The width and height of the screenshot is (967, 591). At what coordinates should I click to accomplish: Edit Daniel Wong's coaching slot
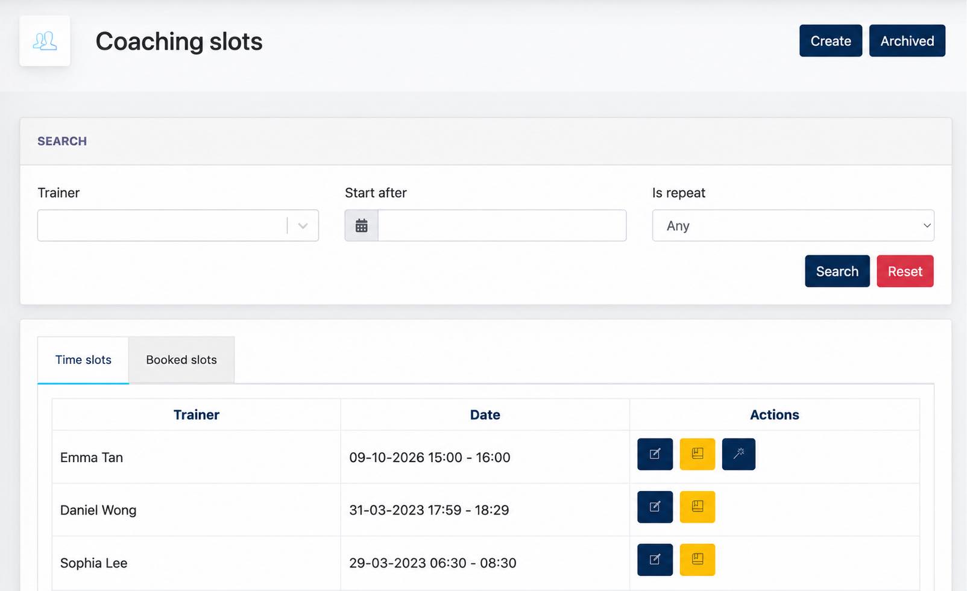coord(655,507)
